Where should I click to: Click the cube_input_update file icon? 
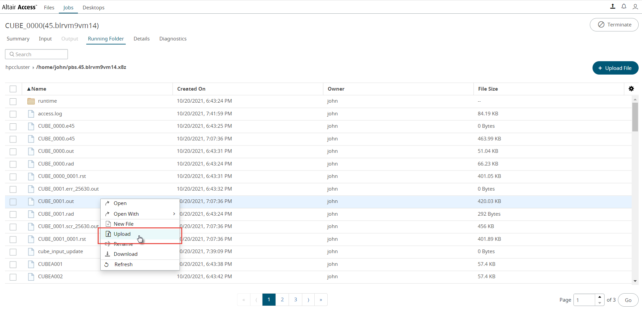(31, 251)
